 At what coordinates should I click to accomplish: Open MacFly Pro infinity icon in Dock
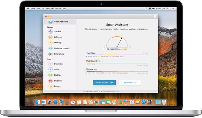coord(44,102)
